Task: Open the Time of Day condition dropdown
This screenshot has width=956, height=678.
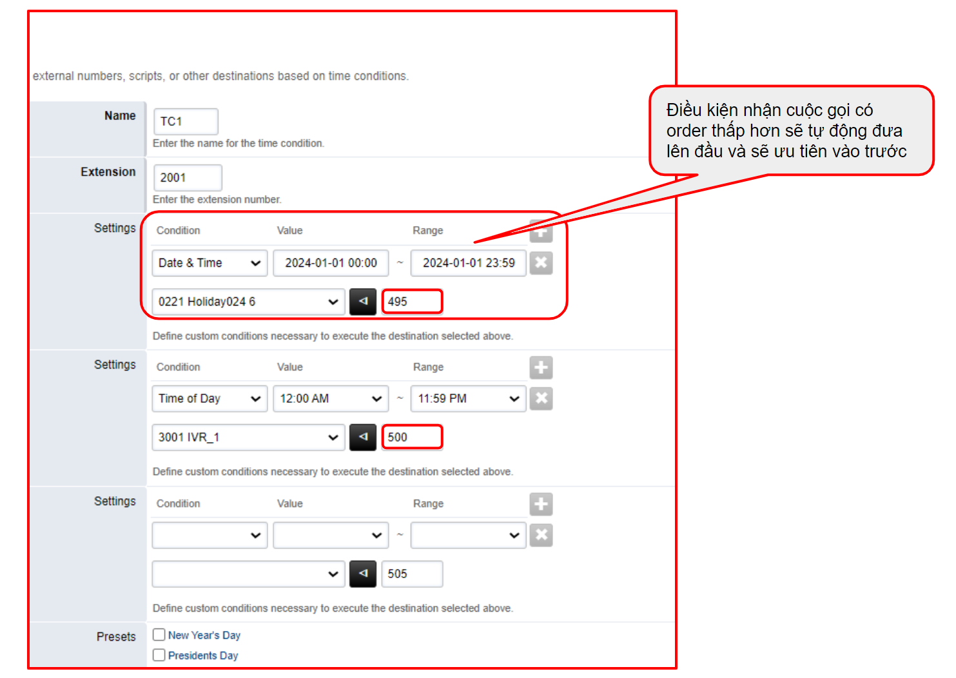Action: 210,399
